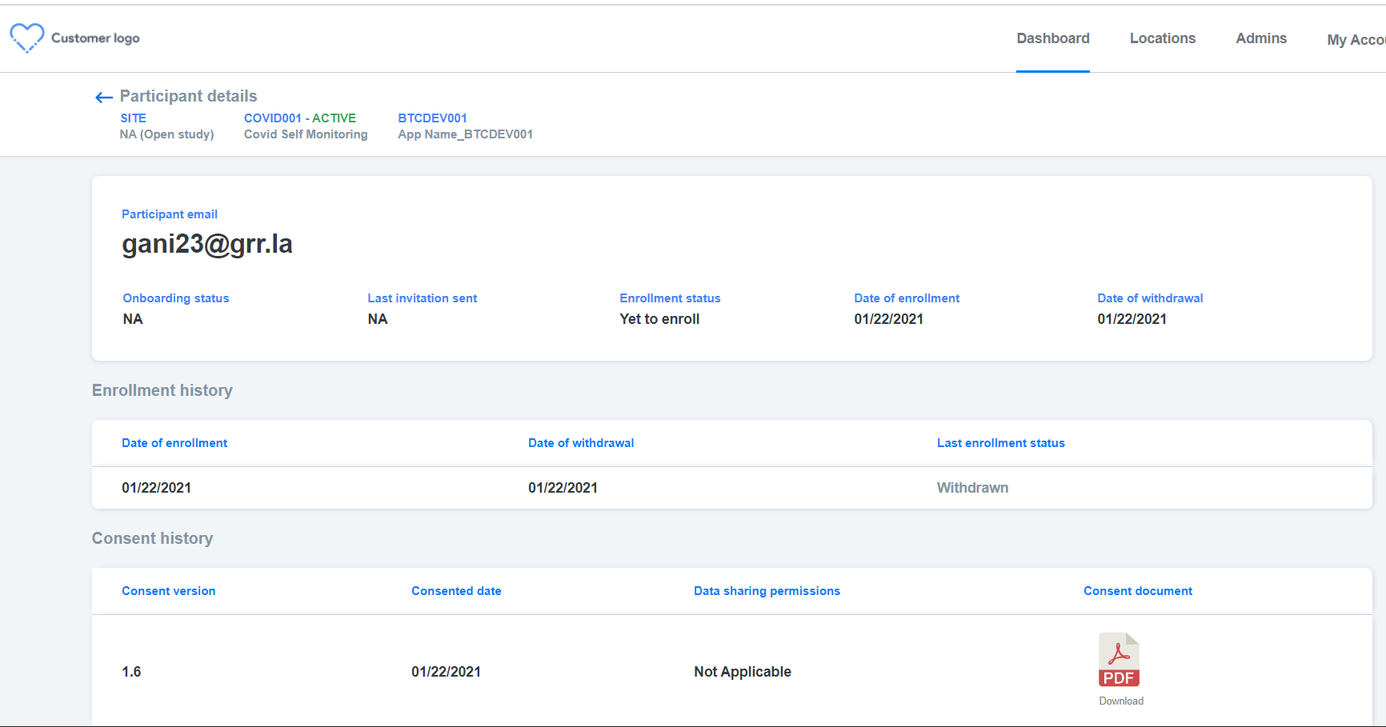Click the COVID001 - ACTIVE study link
The image size is (1386, 727).
pyautogui.click(x=299, y=118)
